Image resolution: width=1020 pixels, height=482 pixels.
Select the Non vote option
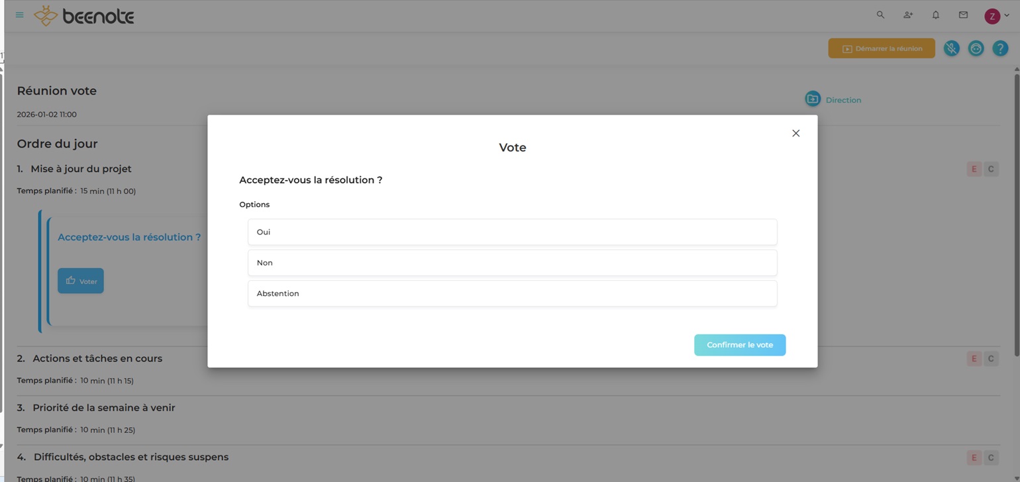point(512,263)
